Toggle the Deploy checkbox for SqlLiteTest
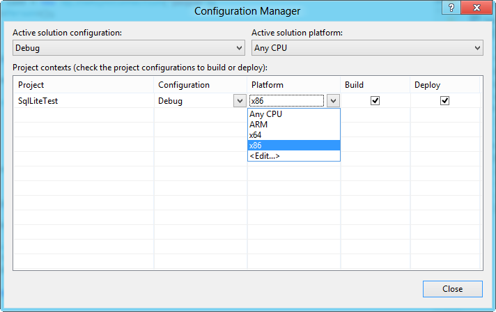The height and width of the screenshot is (312, 496). coord(444,100)
